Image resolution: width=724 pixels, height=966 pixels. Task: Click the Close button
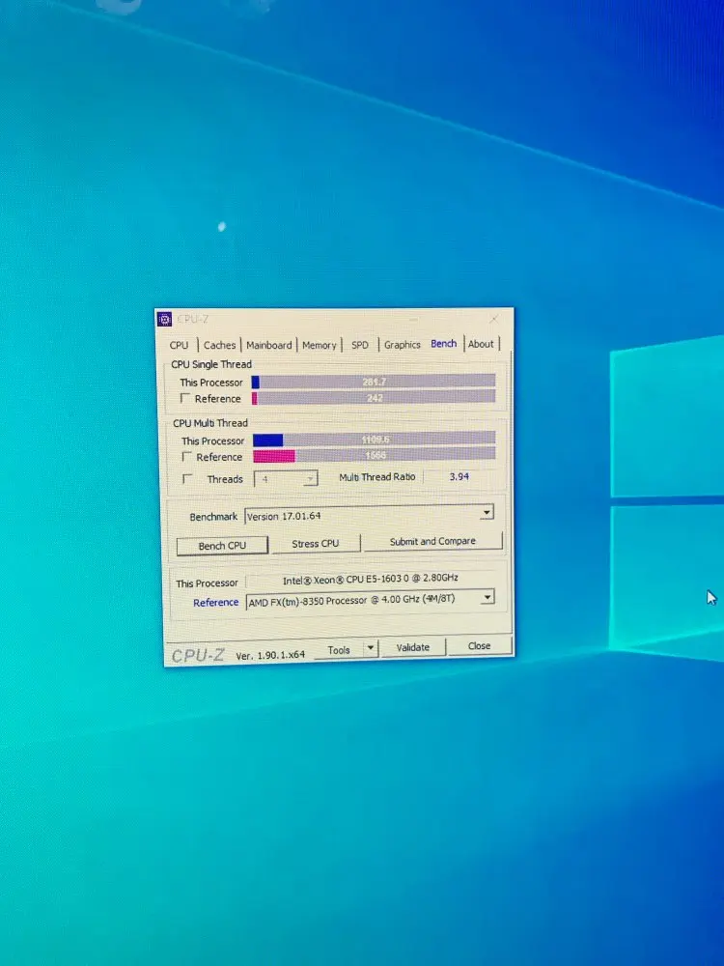coord(479,645)
